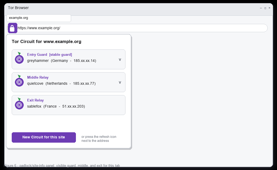Image resolution: width=277 pixels, height=170 pixels.
Task: Click the Tor Browser window title
Action: coord(18,8)
